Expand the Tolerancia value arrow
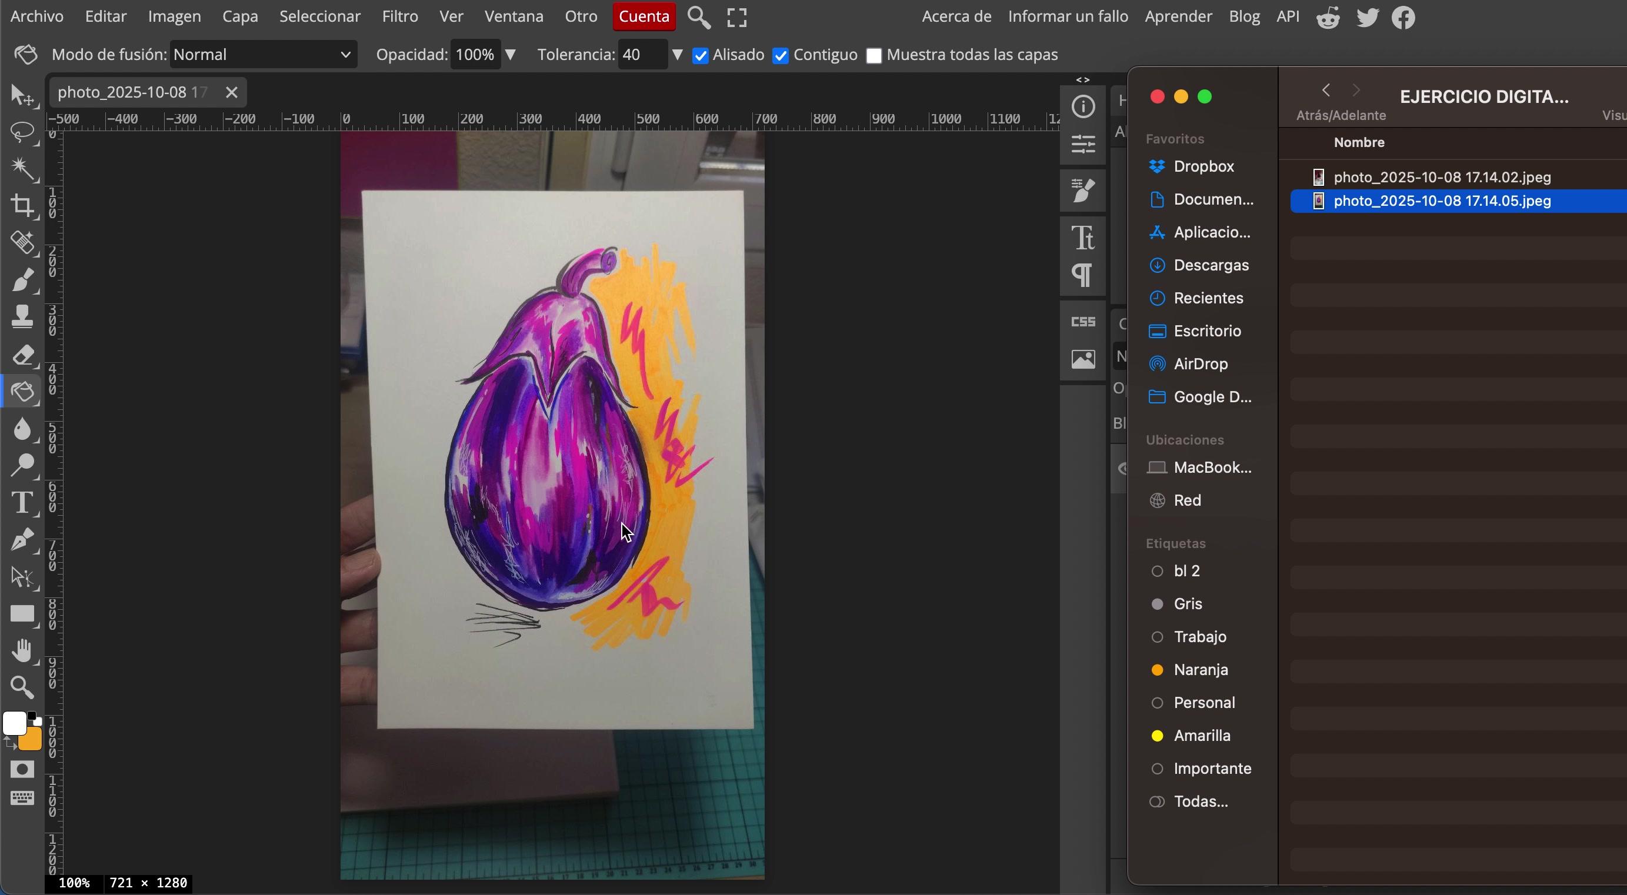This screenshot has height=895, width=1627. coord(677,55)
